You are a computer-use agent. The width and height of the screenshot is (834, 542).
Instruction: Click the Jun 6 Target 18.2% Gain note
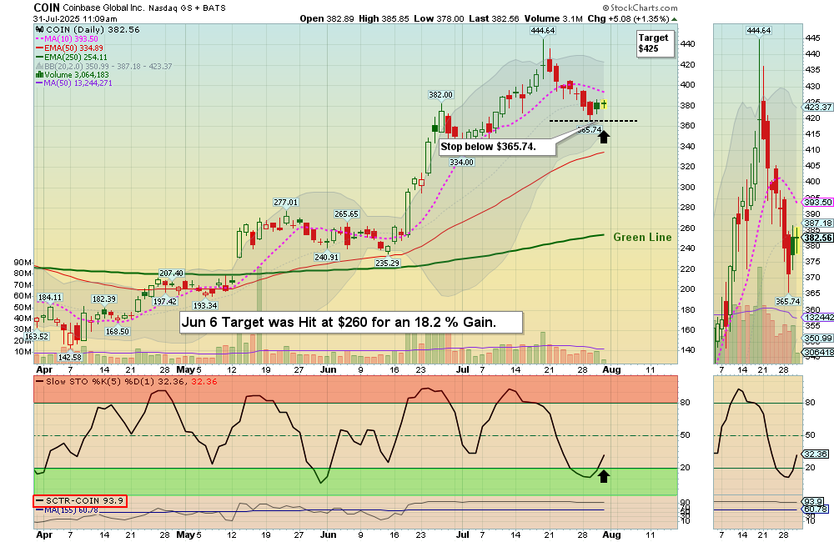click(349, 322)
